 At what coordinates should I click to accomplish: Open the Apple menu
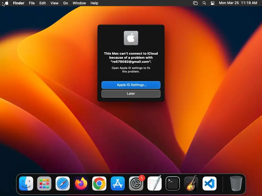coord(7,3)
